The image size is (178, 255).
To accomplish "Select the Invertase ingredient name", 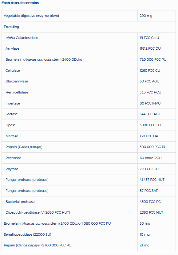I will click(13, 103).
